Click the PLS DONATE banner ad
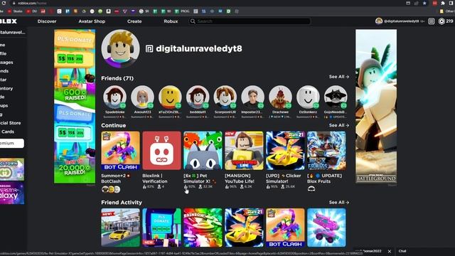The height and width of the screenshot is (256, 455). 75,106
